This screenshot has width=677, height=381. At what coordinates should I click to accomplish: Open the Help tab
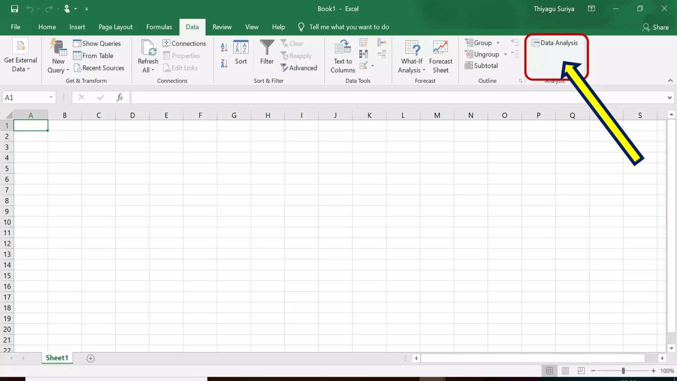pos(278,27)
